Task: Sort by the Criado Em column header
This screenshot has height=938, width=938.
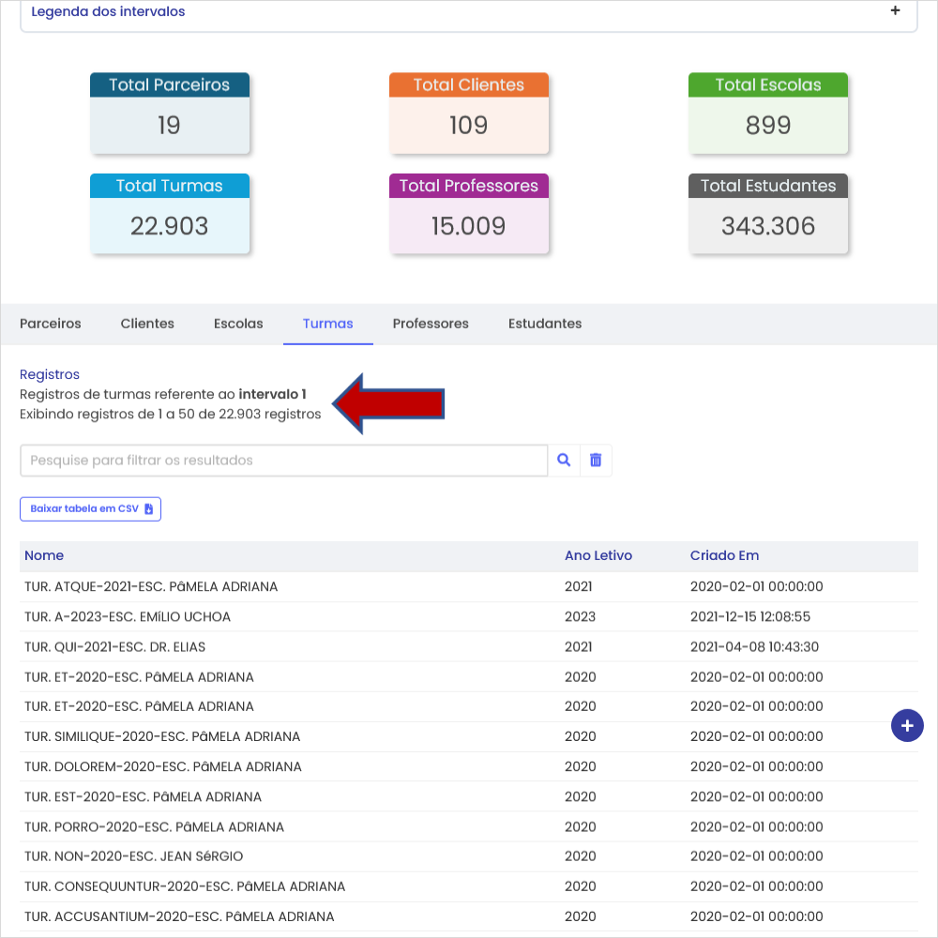Action: click(724, 555)
